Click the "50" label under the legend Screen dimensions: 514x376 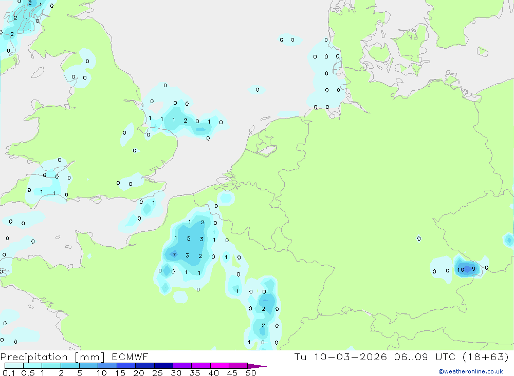tap(251, 373)
